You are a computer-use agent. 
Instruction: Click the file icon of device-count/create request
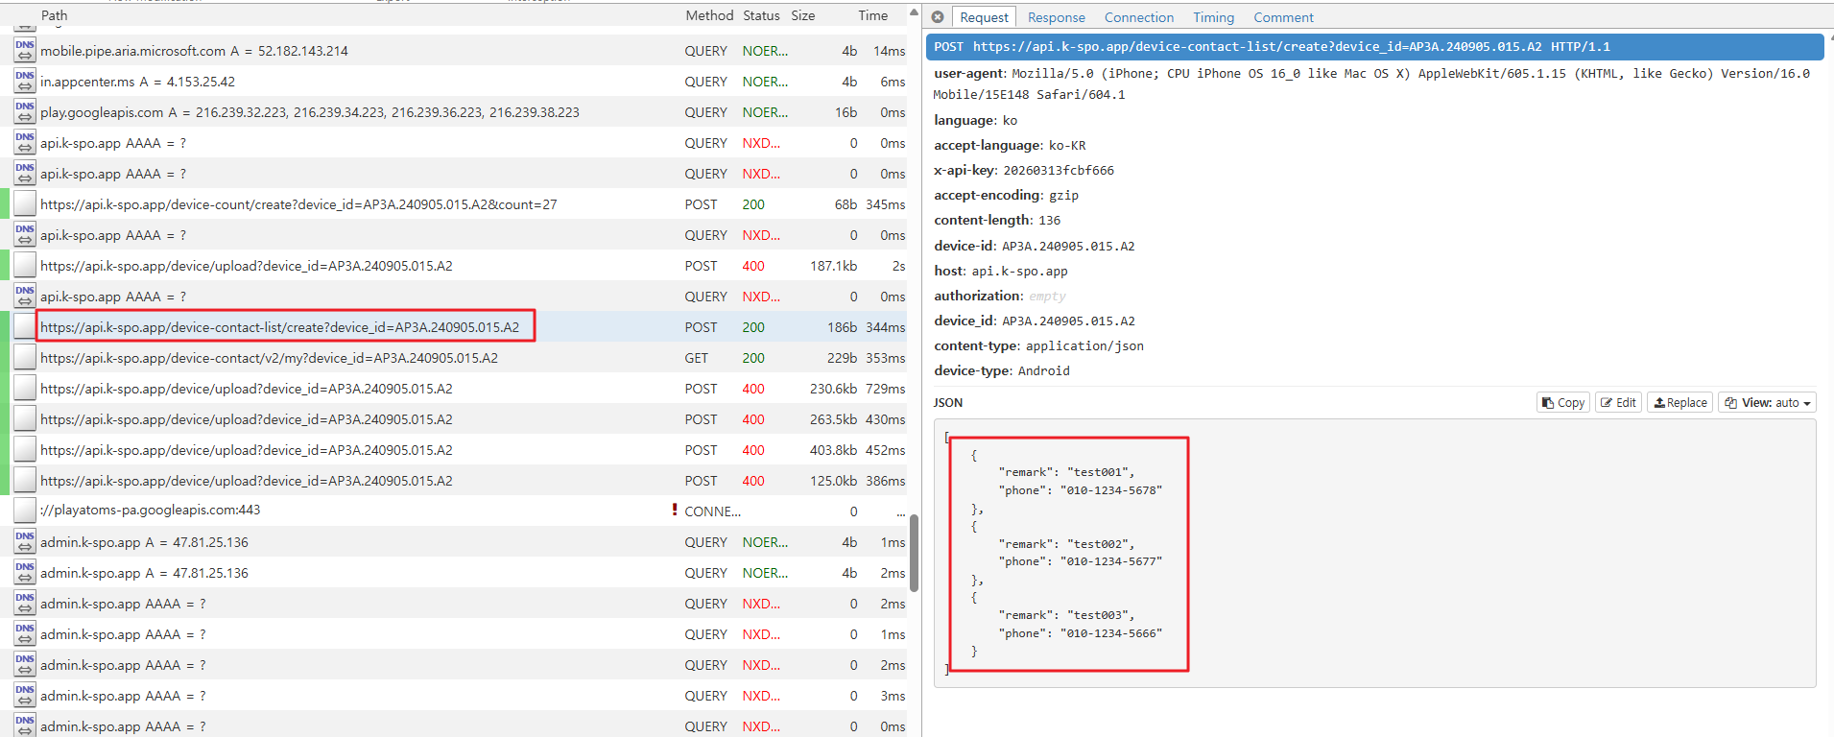25,204
